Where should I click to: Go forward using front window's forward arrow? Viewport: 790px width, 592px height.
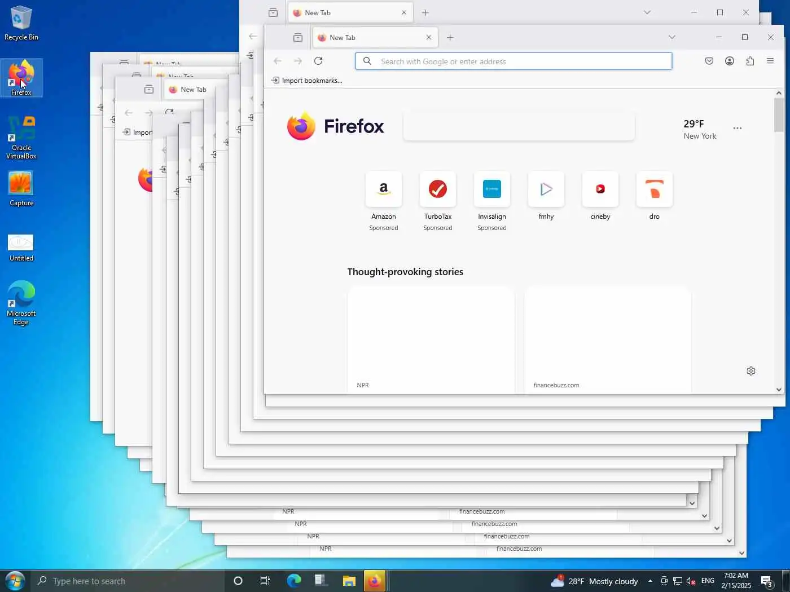[298, 61]
